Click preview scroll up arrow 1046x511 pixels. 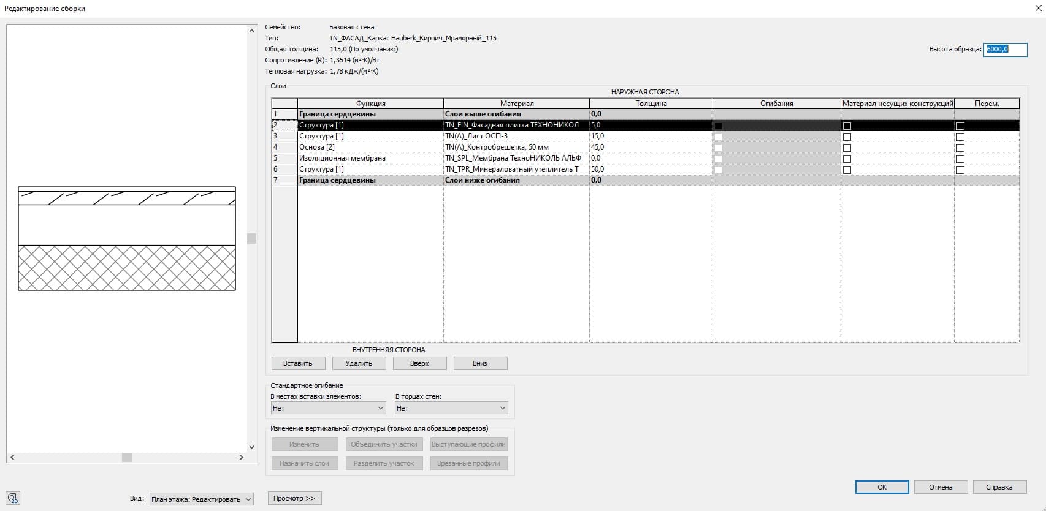[251, 31]
